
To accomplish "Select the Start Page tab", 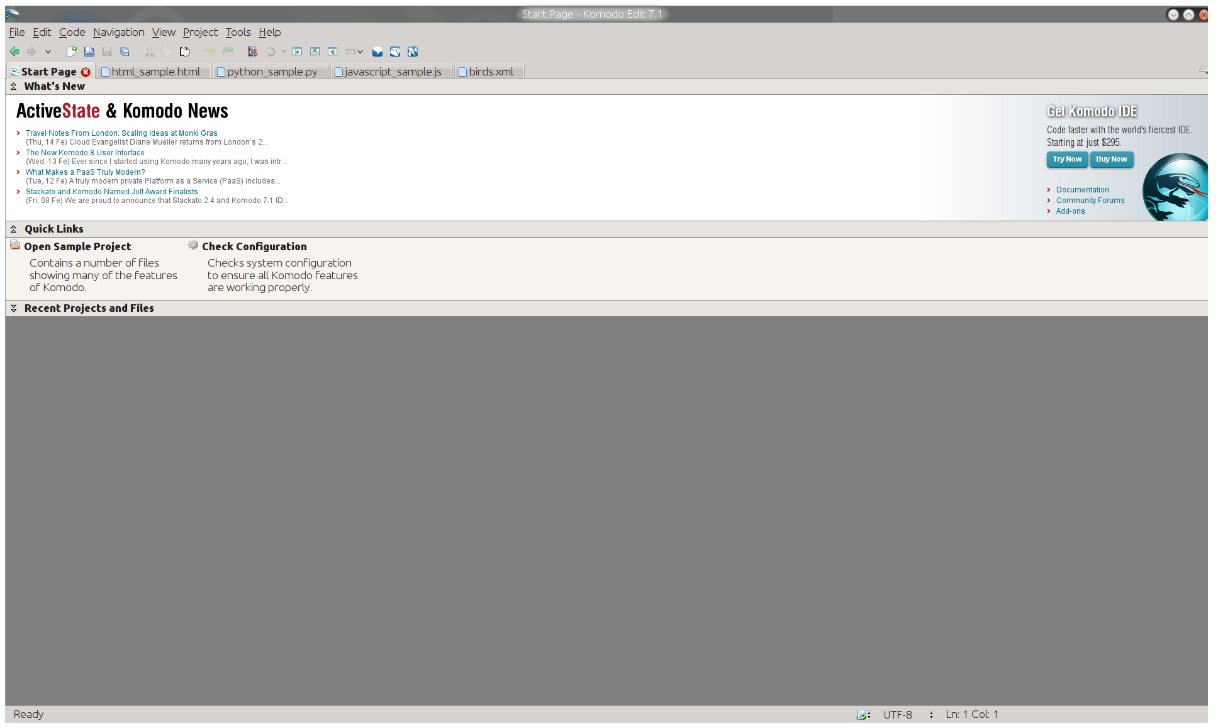I will tap(48, 72).
